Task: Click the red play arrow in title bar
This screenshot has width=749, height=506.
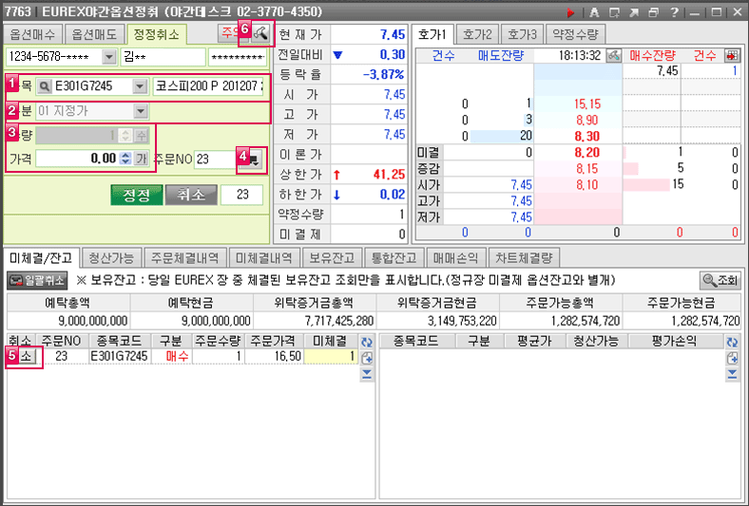Action: (571, 12)
